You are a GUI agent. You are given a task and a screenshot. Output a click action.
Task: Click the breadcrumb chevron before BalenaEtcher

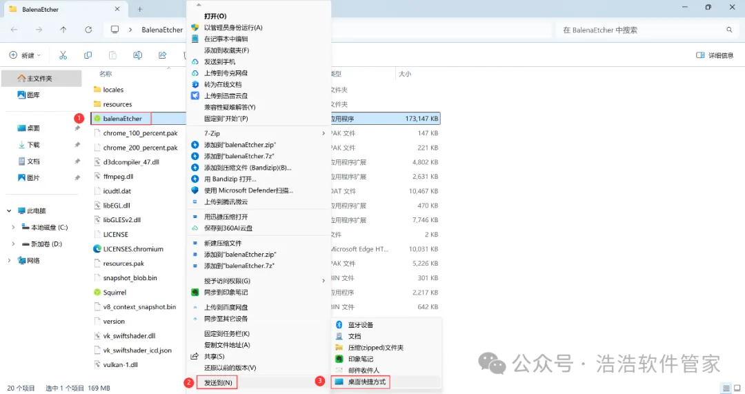(x=130, y=30)
